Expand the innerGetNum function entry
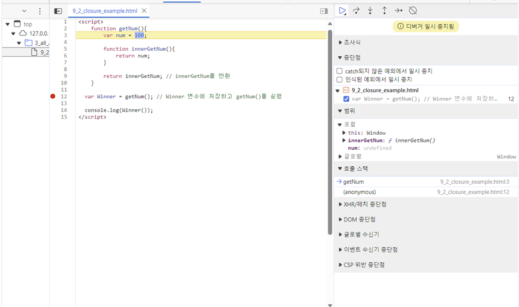Image resolution: width=519 pixels, height=307 pixels. coord(344,140)
